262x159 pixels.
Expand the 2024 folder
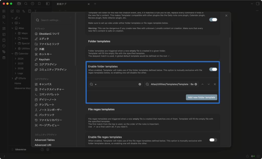[16, 59]
